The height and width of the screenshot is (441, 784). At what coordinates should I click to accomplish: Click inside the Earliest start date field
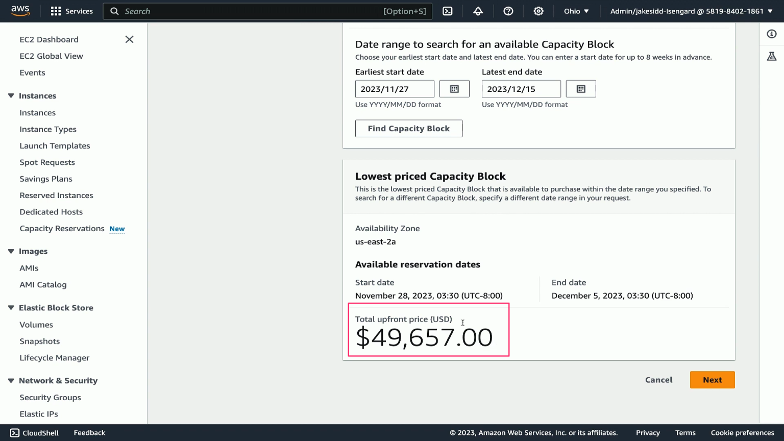pyautogui.click(x=395, y=88)
